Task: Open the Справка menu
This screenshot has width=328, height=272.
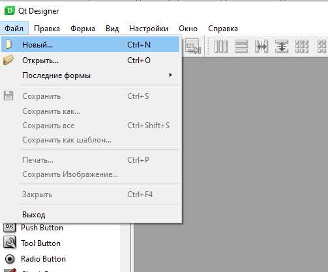Action: tap(223, 29)
